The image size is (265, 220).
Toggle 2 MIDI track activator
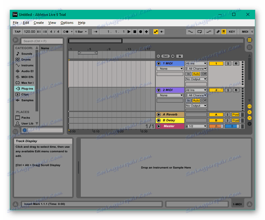[216, 90]
